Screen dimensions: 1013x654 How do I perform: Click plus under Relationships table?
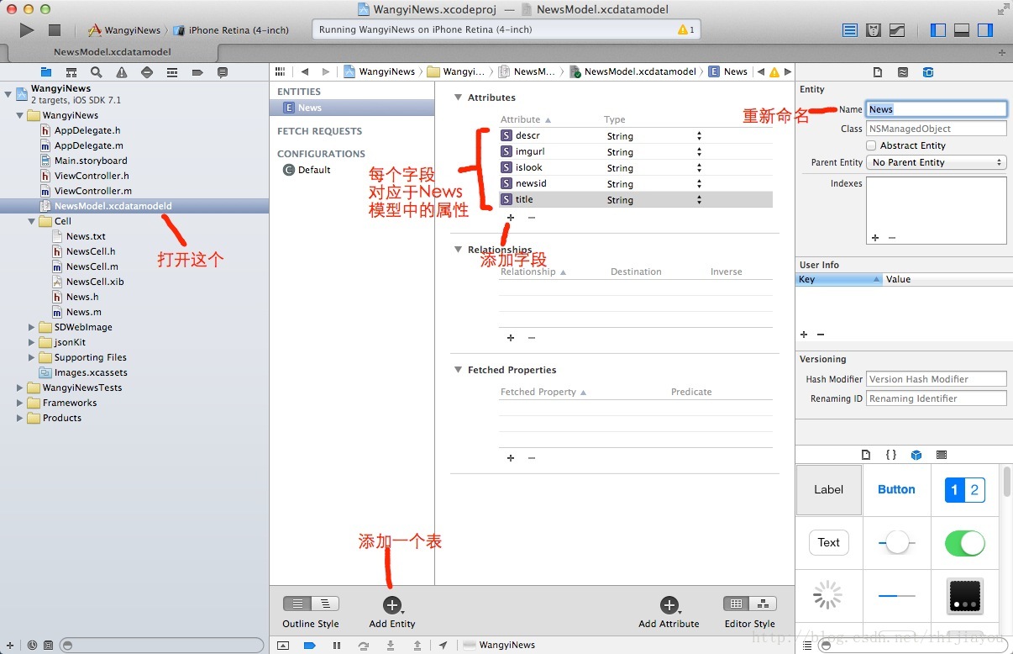coord(511,338)
